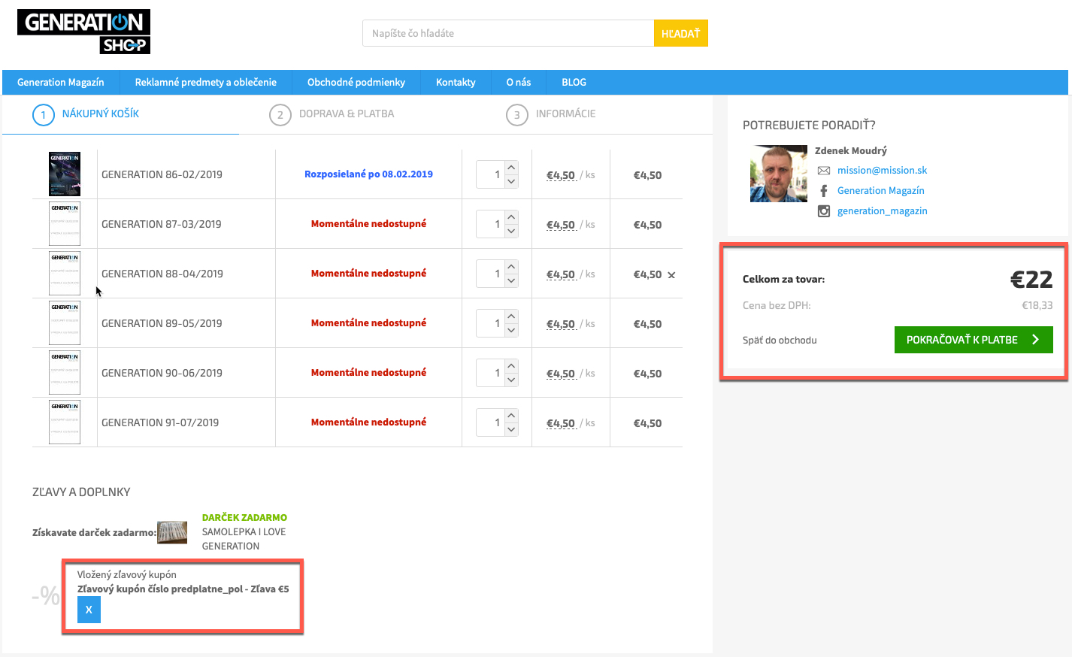Click the step 3 circle for Informácie
The image size is (1072, 657).
(x=517, y=115)
